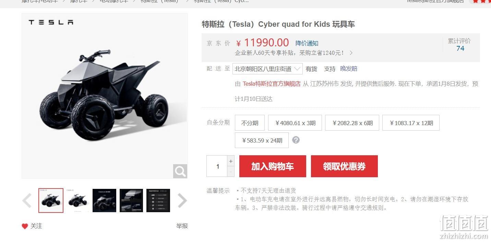Click the help question mark near installment options
This screenshot has height=242, width=491.
coord(296,140)
